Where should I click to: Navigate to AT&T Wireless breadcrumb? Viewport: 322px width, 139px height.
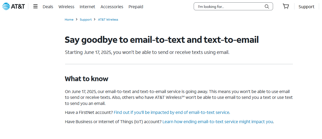click(108, 20)
